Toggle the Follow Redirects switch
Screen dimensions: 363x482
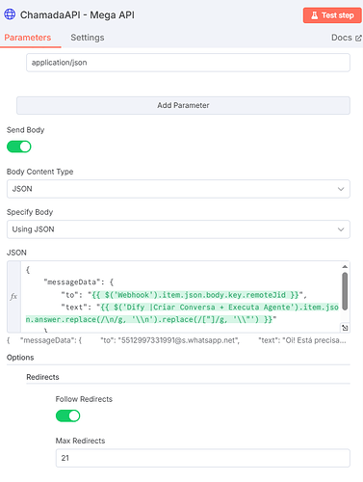point(67,415)
